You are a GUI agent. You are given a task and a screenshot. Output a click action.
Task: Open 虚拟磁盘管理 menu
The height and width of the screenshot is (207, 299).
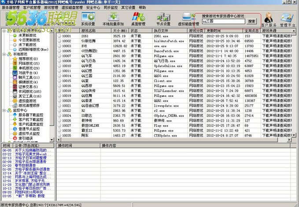click(72, 7)
